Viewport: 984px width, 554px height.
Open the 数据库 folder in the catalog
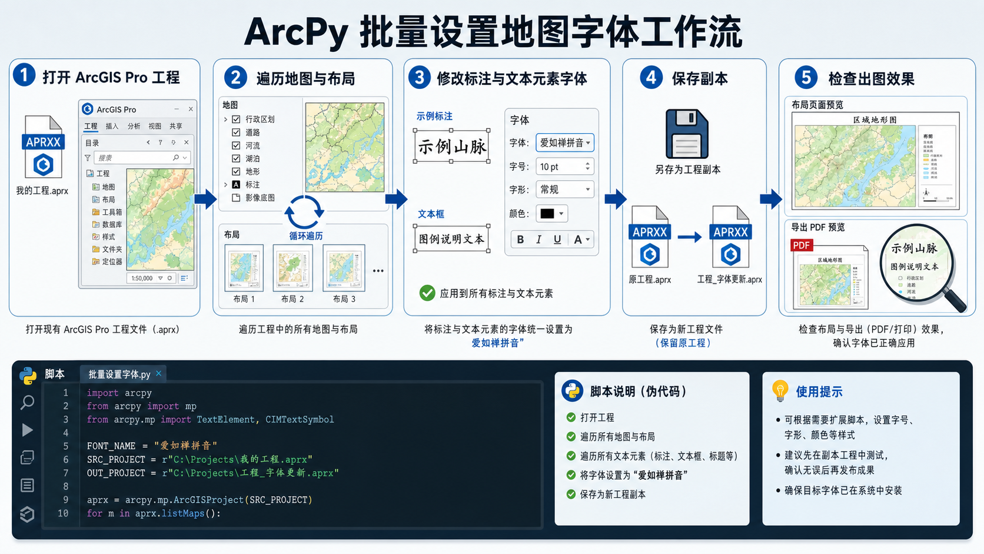pyautogui.click(x=107, y=224)
